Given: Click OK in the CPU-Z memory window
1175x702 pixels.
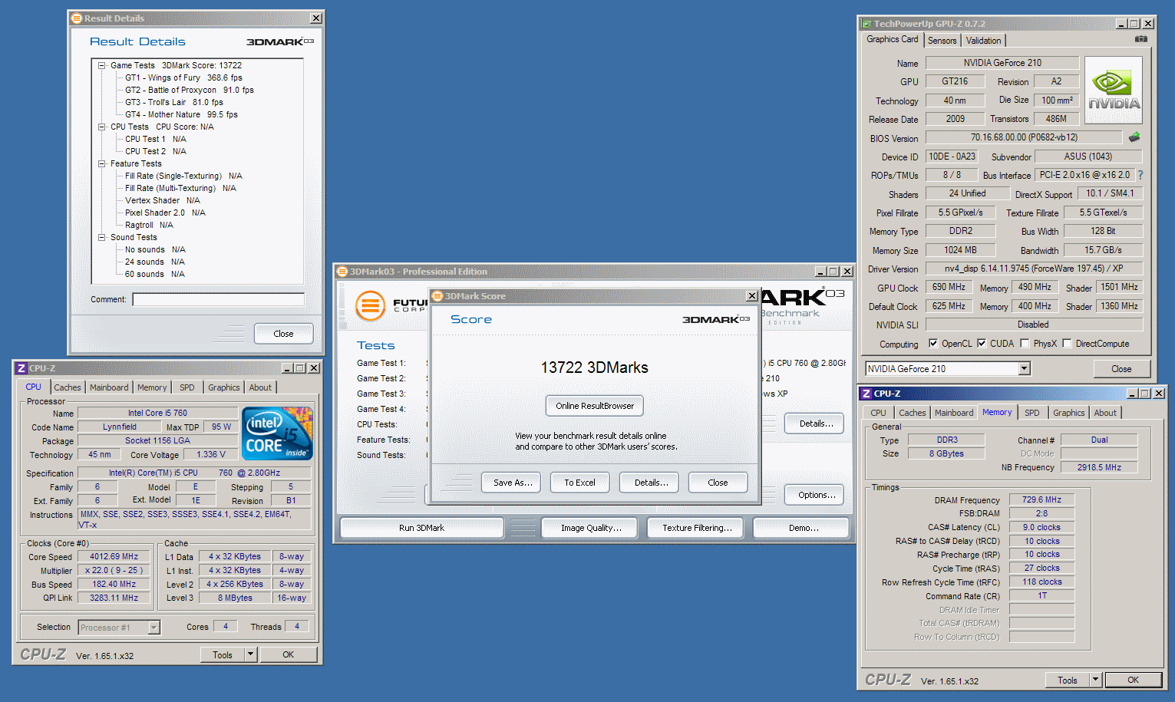Looking at the screenshot, I should pyautogui.click(x=1133, y=680).
